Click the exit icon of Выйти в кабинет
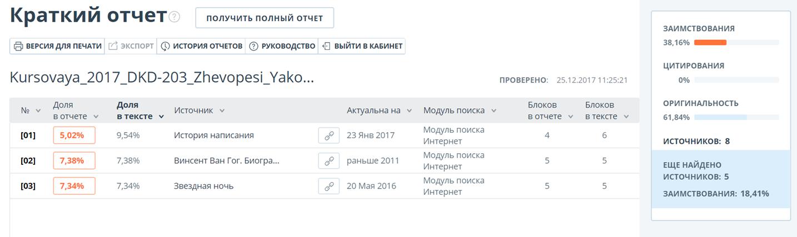 [x=326, y=46]
